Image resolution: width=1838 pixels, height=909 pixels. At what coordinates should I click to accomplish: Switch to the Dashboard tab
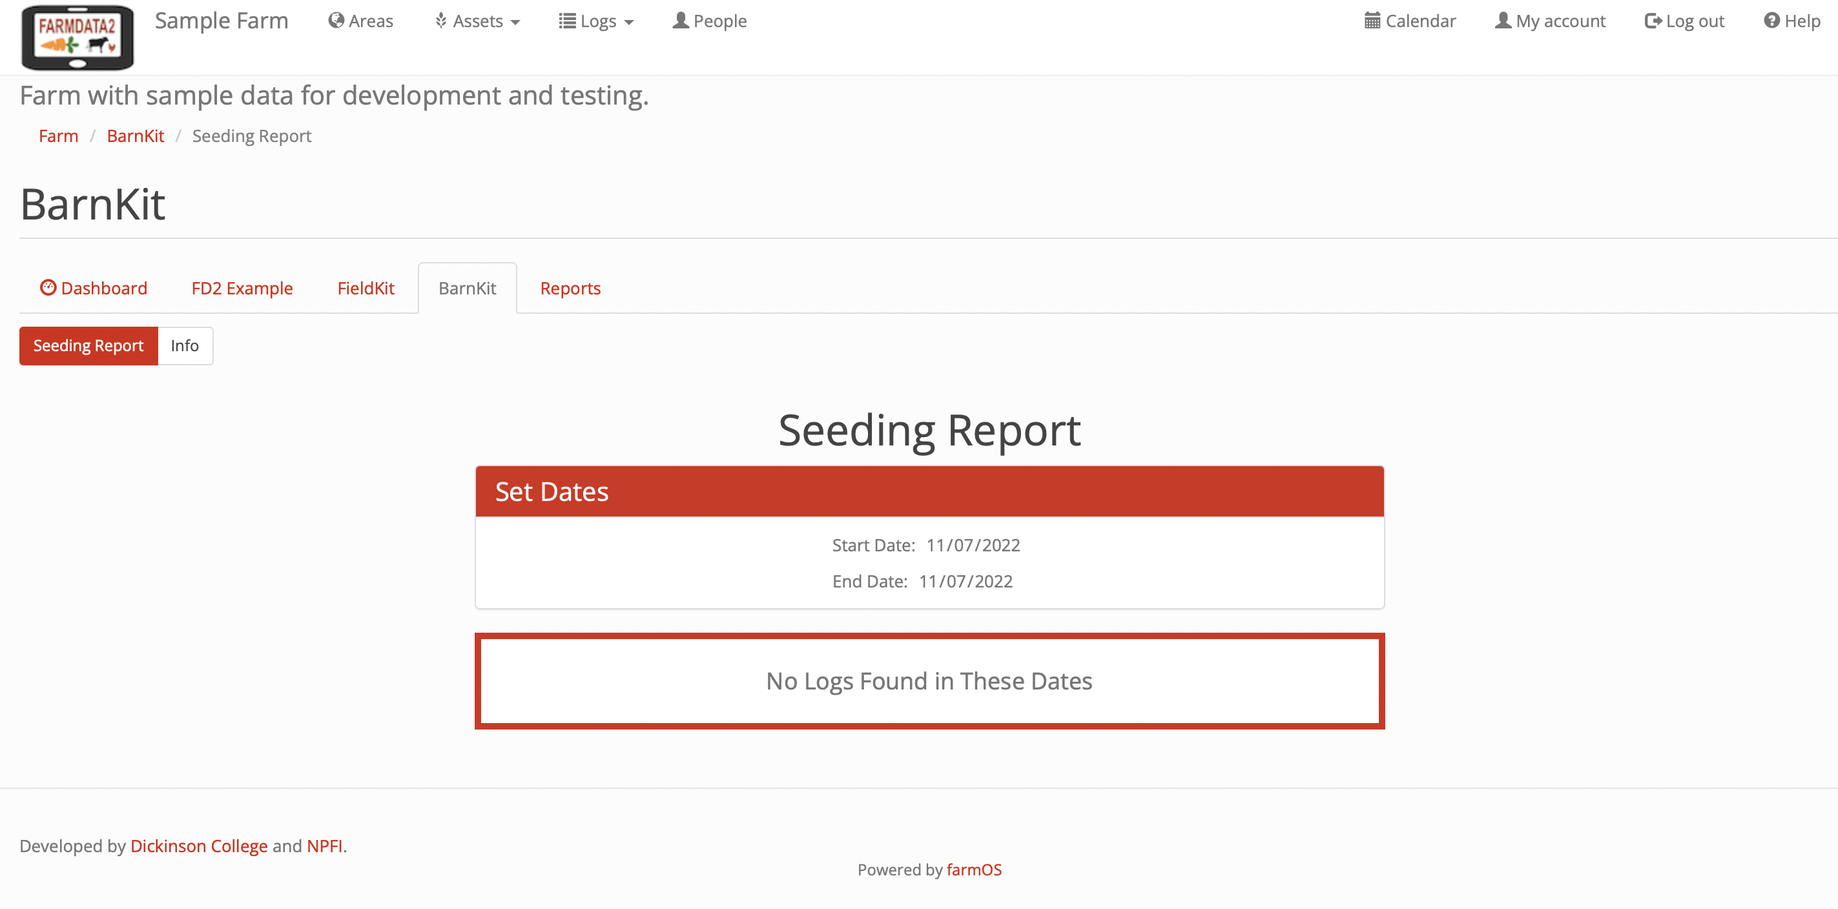[94, 287]
